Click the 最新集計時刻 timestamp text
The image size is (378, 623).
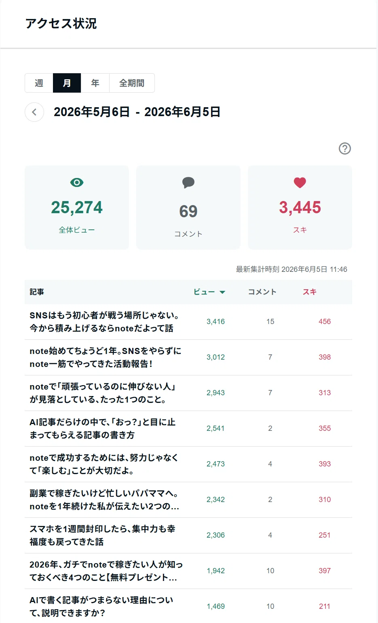click(x=291, y=269)
